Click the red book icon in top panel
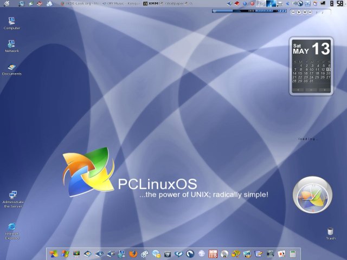 click(40, 3)
